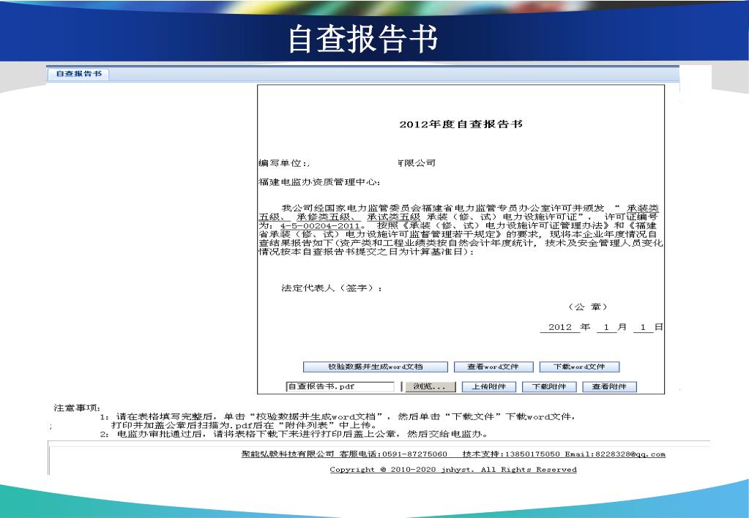
Task: Click the month field before 月
Action: click(606, 328)
